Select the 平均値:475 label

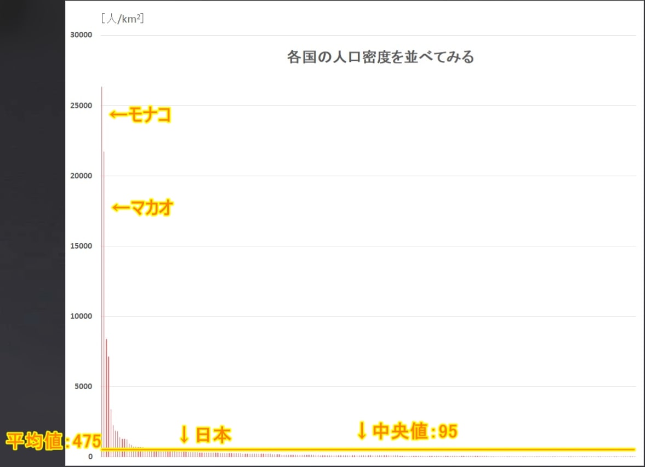[x=54, y=441]
